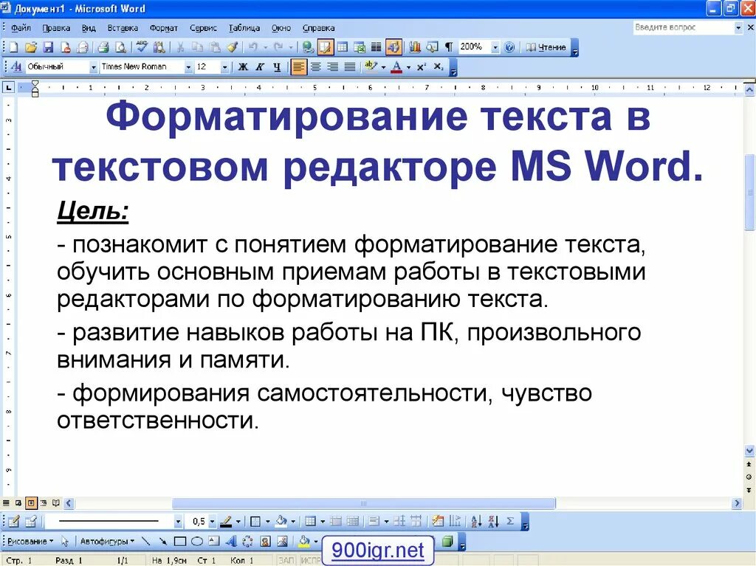Viewport: 756px width, 566px height.
Task: Open the Вид menu
Action: click(x=89, y=28)
